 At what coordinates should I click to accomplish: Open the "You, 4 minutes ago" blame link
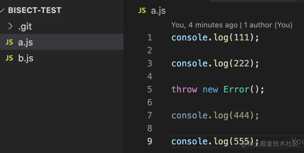tap(204, 25)
